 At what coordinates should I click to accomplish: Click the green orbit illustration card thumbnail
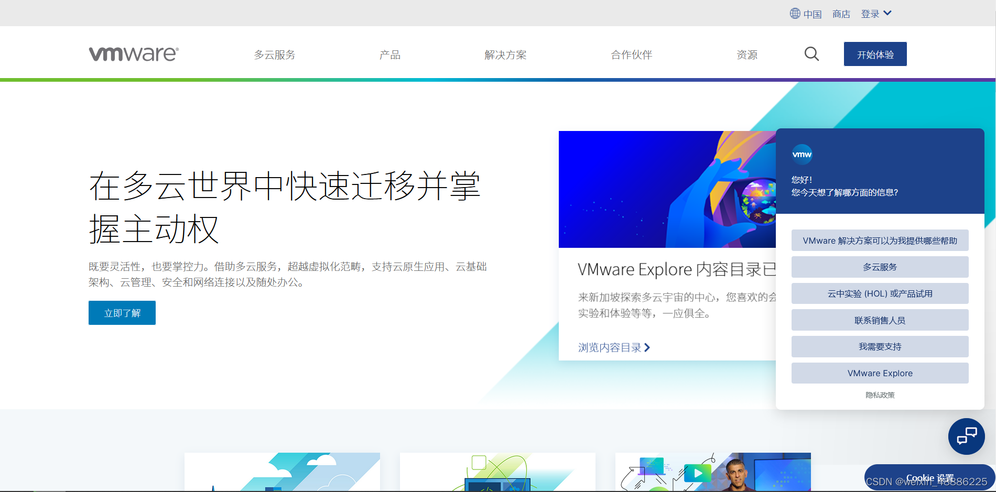tap(497, 472)
